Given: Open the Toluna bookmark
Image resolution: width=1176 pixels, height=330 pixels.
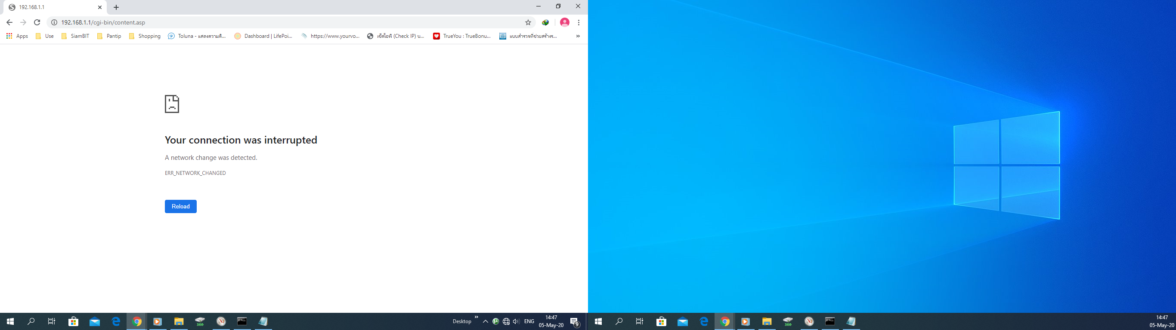Looking at the screenshot, I should coord(197,36).
